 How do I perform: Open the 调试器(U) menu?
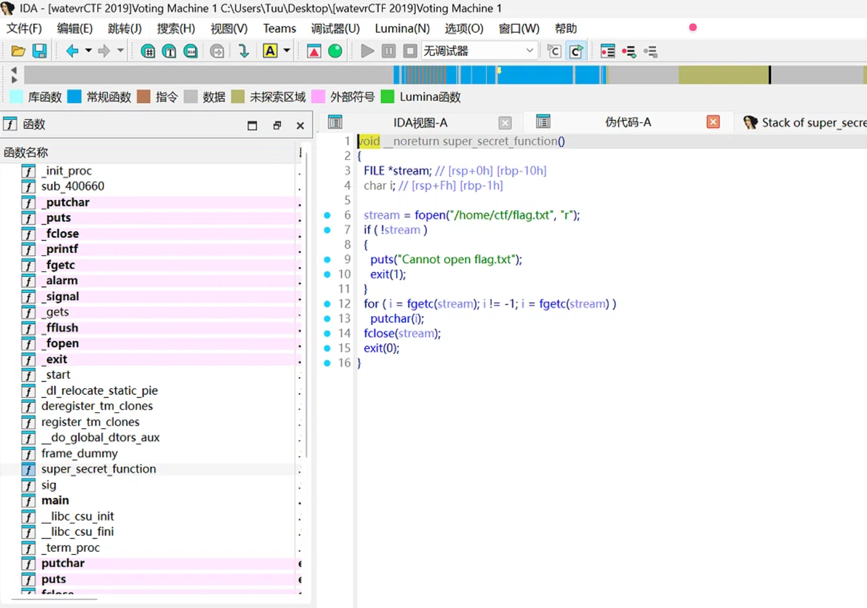335,28
